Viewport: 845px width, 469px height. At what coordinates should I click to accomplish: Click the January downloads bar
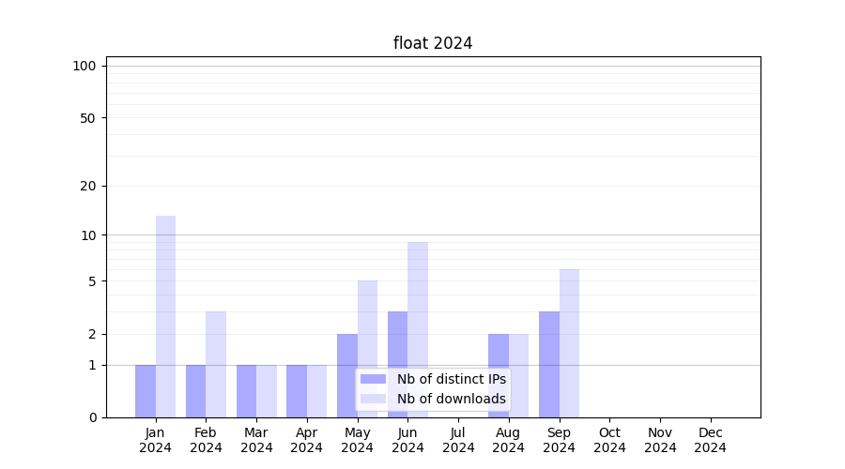165,316
